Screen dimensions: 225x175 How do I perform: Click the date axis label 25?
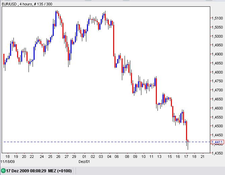50,157
